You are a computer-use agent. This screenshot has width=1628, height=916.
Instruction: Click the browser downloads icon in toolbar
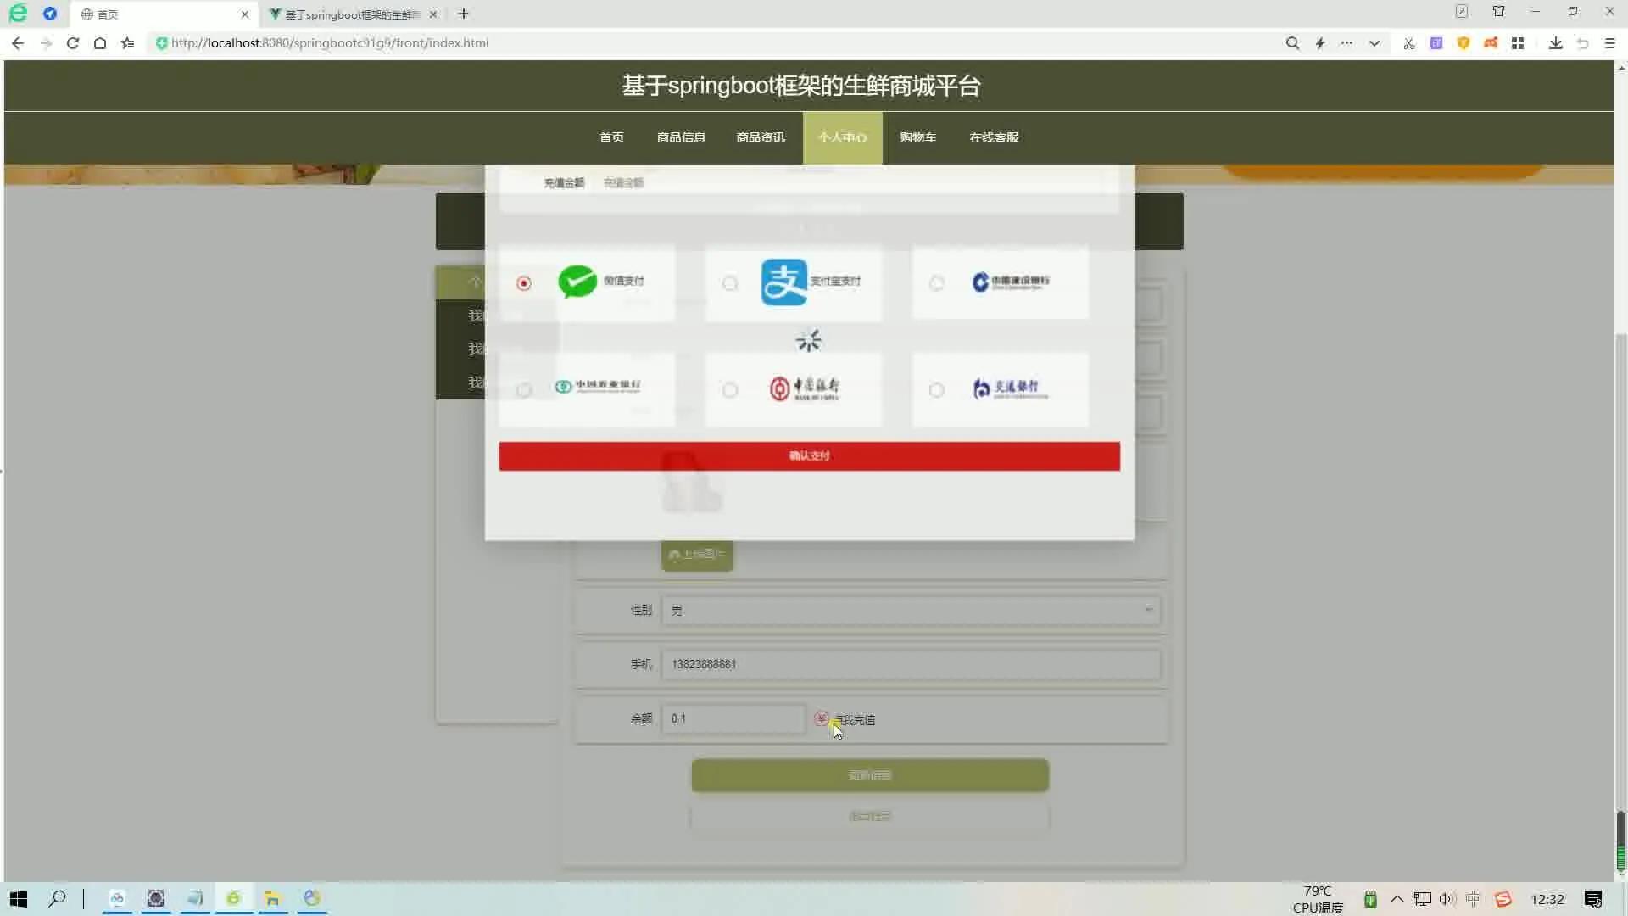coord(1555,42)
